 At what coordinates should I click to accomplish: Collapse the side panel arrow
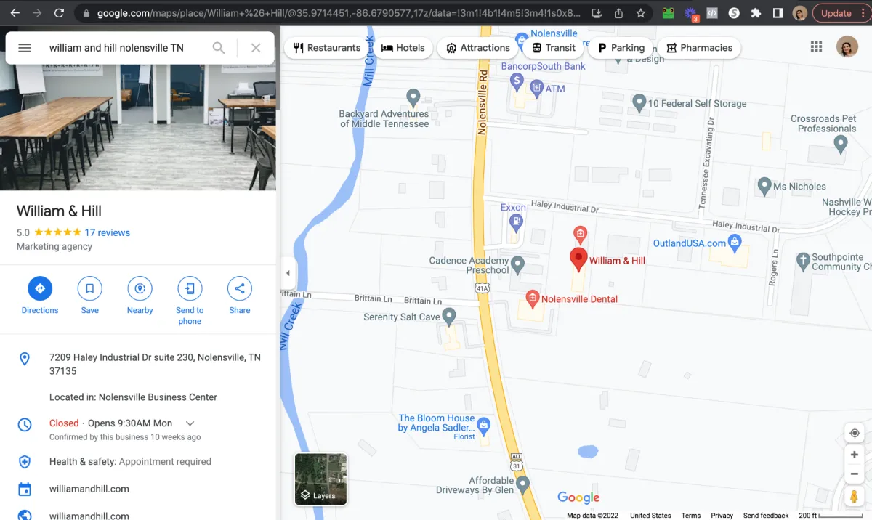point(288,273)
